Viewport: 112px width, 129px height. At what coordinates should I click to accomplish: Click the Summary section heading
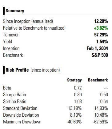[15, 11]
